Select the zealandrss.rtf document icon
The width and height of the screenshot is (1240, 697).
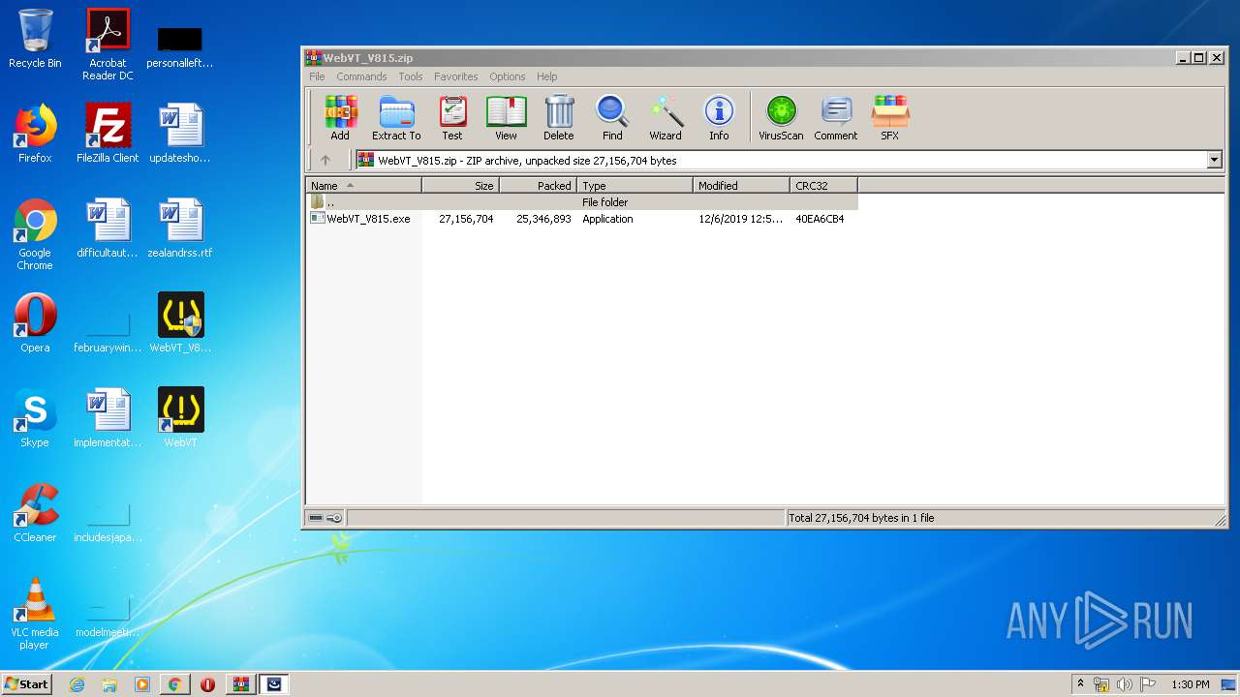click(x=180, y=228)
